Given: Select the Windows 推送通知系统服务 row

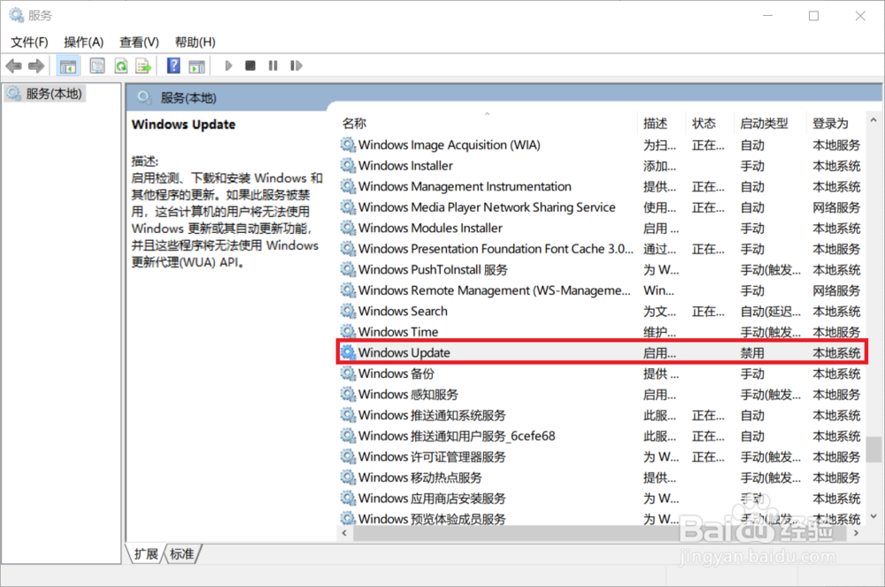Looking at the screenshot, I should [x=602, y=415].
